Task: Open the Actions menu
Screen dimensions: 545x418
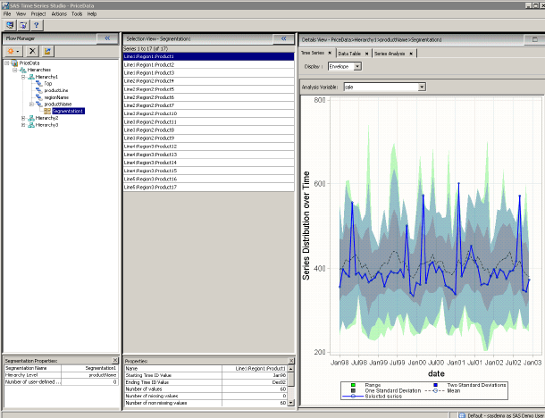Action: (x=59, y=14)
